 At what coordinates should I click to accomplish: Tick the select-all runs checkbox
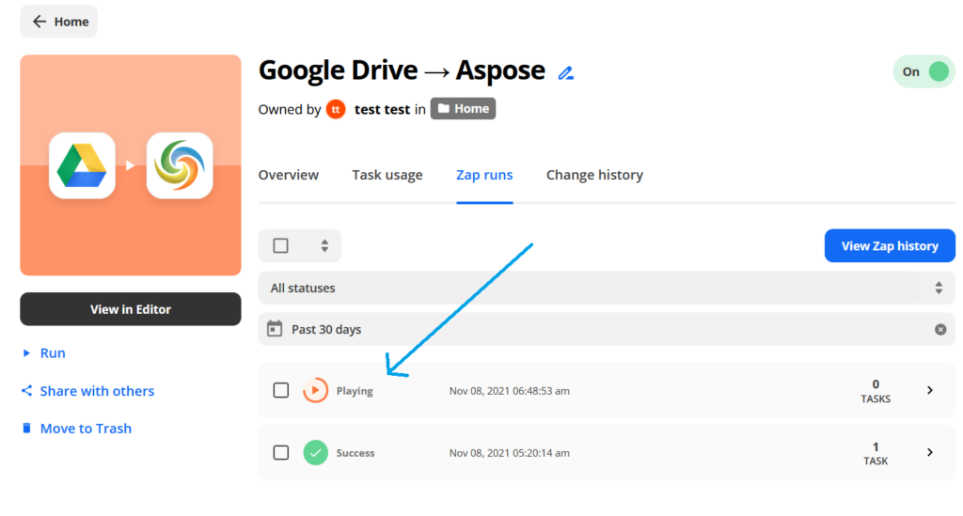pos(280,245)
